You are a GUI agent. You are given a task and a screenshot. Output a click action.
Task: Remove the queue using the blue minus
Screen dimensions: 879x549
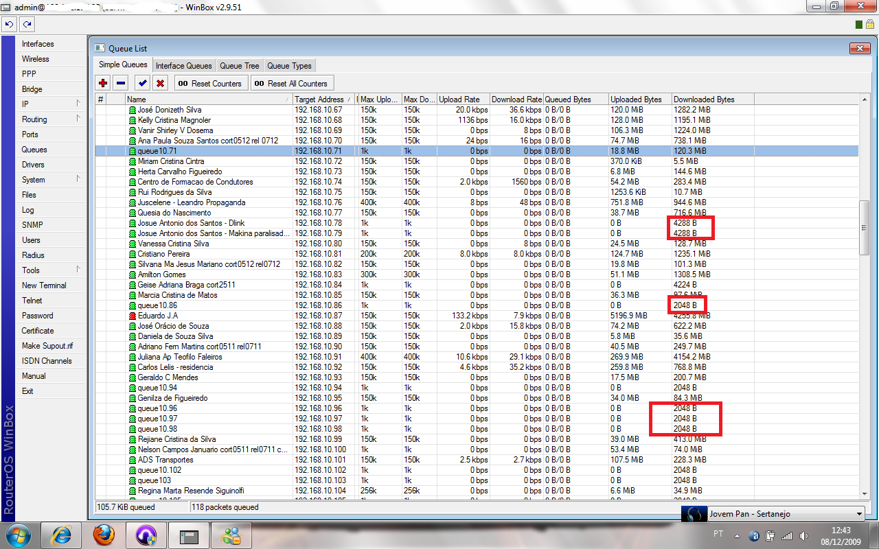click(121, 83)
